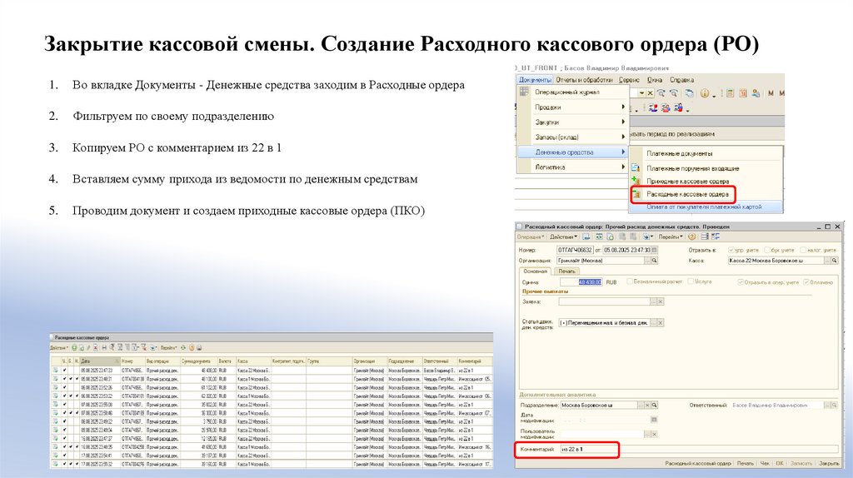Click the Номер field ОТГАГЧ06632

point(575,250)
